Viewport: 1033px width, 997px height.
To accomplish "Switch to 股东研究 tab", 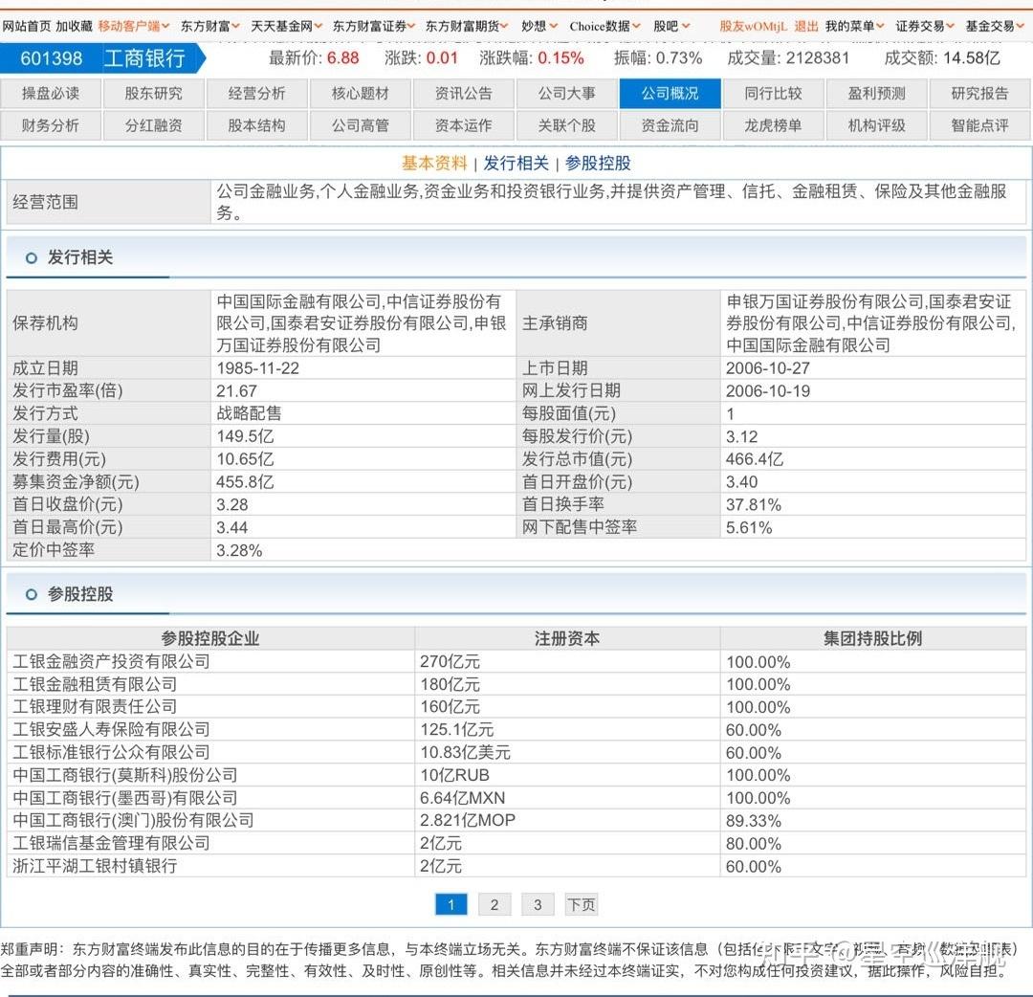I will (x=153, y=94).
